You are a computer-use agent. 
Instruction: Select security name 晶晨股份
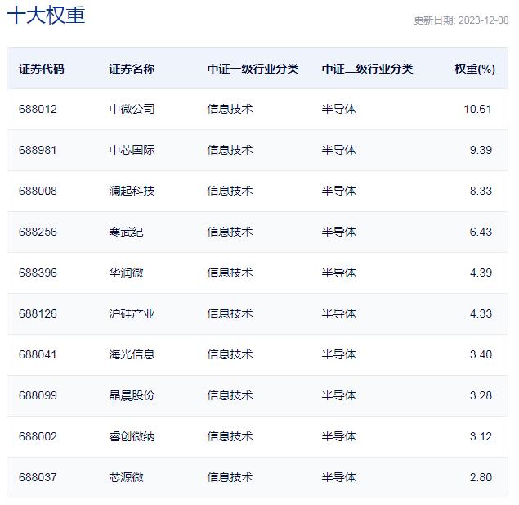click(x=132, y=395)
